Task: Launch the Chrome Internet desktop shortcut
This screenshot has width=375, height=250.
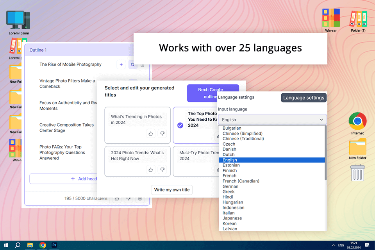Action: (357, 121)
